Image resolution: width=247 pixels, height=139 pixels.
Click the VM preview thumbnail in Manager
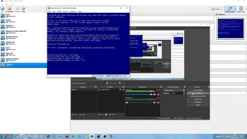point(230,29)
